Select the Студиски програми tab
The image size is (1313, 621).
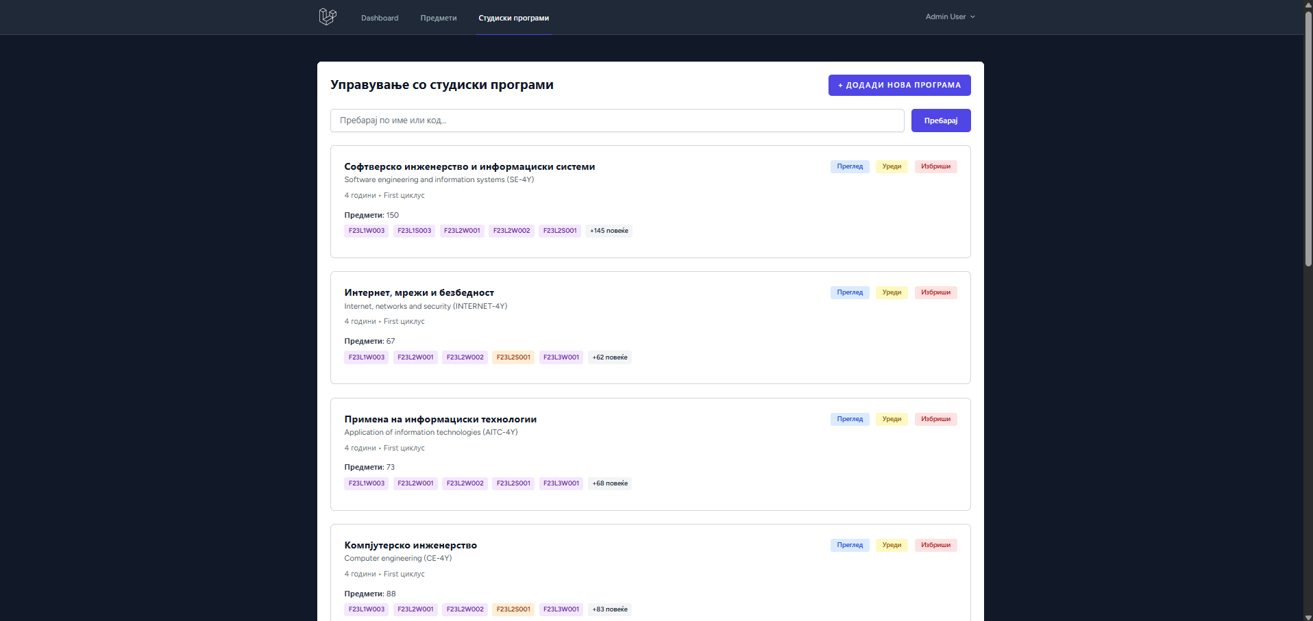click(513, 18)
